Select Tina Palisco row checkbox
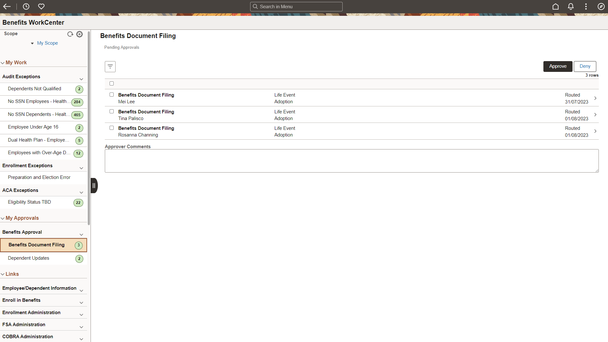The height and width of the screenshot is (342, 608). (111, 111)
